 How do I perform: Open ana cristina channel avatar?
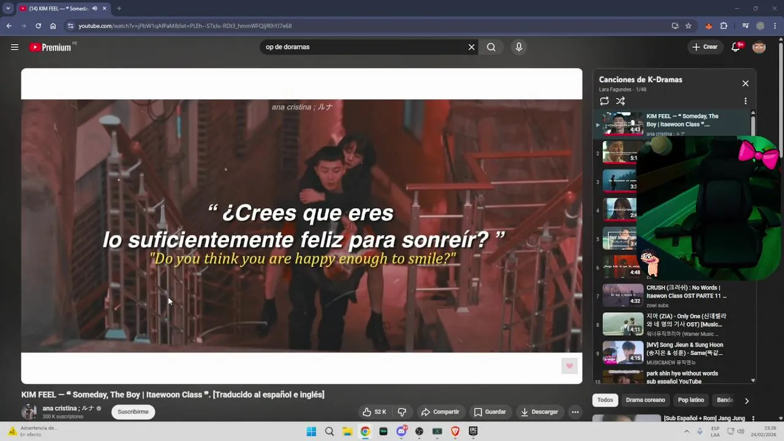pos(29,412)
